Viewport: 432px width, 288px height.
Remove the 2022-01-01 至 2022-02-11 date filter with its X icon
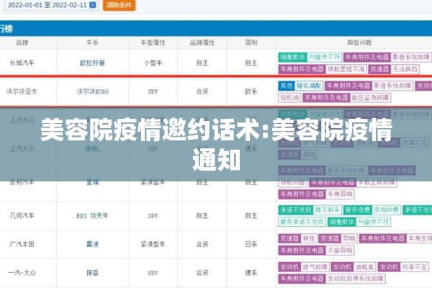click(93, 5)
